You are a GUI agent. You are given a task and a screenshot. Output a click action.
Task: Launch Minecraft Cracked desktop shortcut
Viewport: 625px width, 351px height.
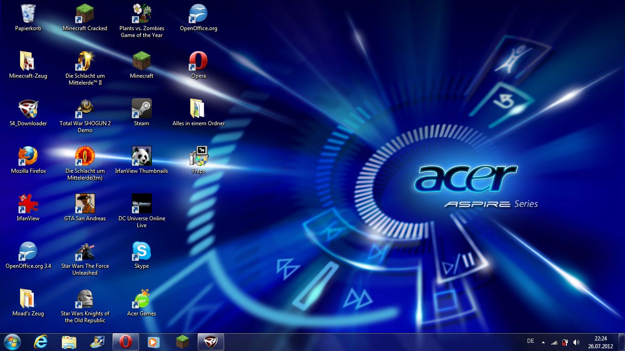85,14
